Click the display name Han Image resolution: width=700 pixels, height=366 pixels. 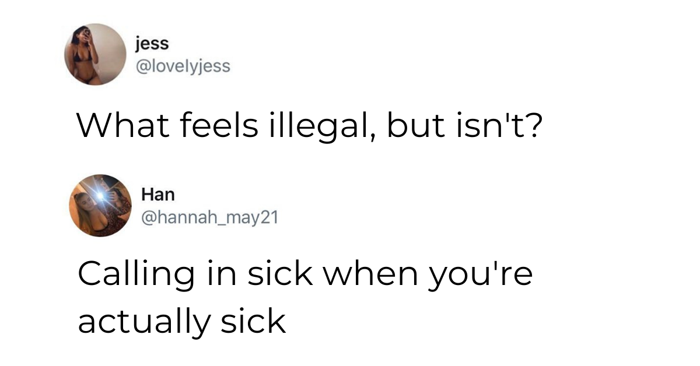(157, 194)
